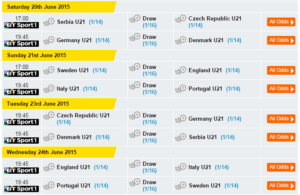
Task: Open All Odds for Serbia vs Czech Republic
Action: [x=281, y=22]
